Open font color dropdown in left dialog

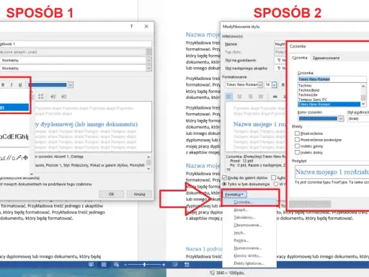click(x=71, y=84)
